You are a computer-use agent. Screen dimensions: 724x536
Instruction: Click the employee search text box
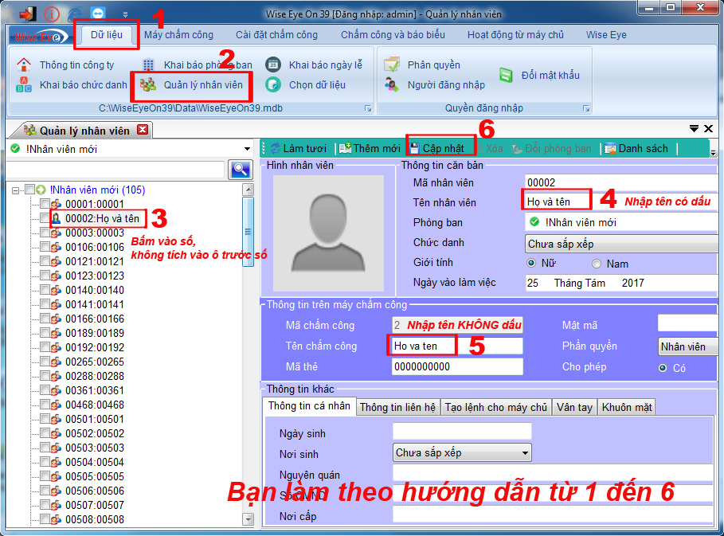click(x=115, y=170)
